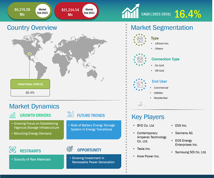The image size is (214, 178).
Task: Click the growth chart arrow icon beside CAGR
Action: pyautogui.click(x=131, y=11)
